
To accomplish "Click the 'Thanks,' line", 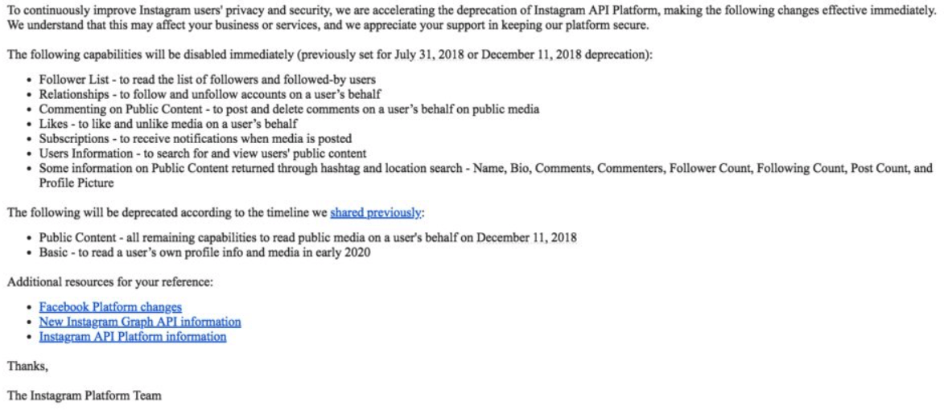I will pyautogui.click(x=27, y=365).
